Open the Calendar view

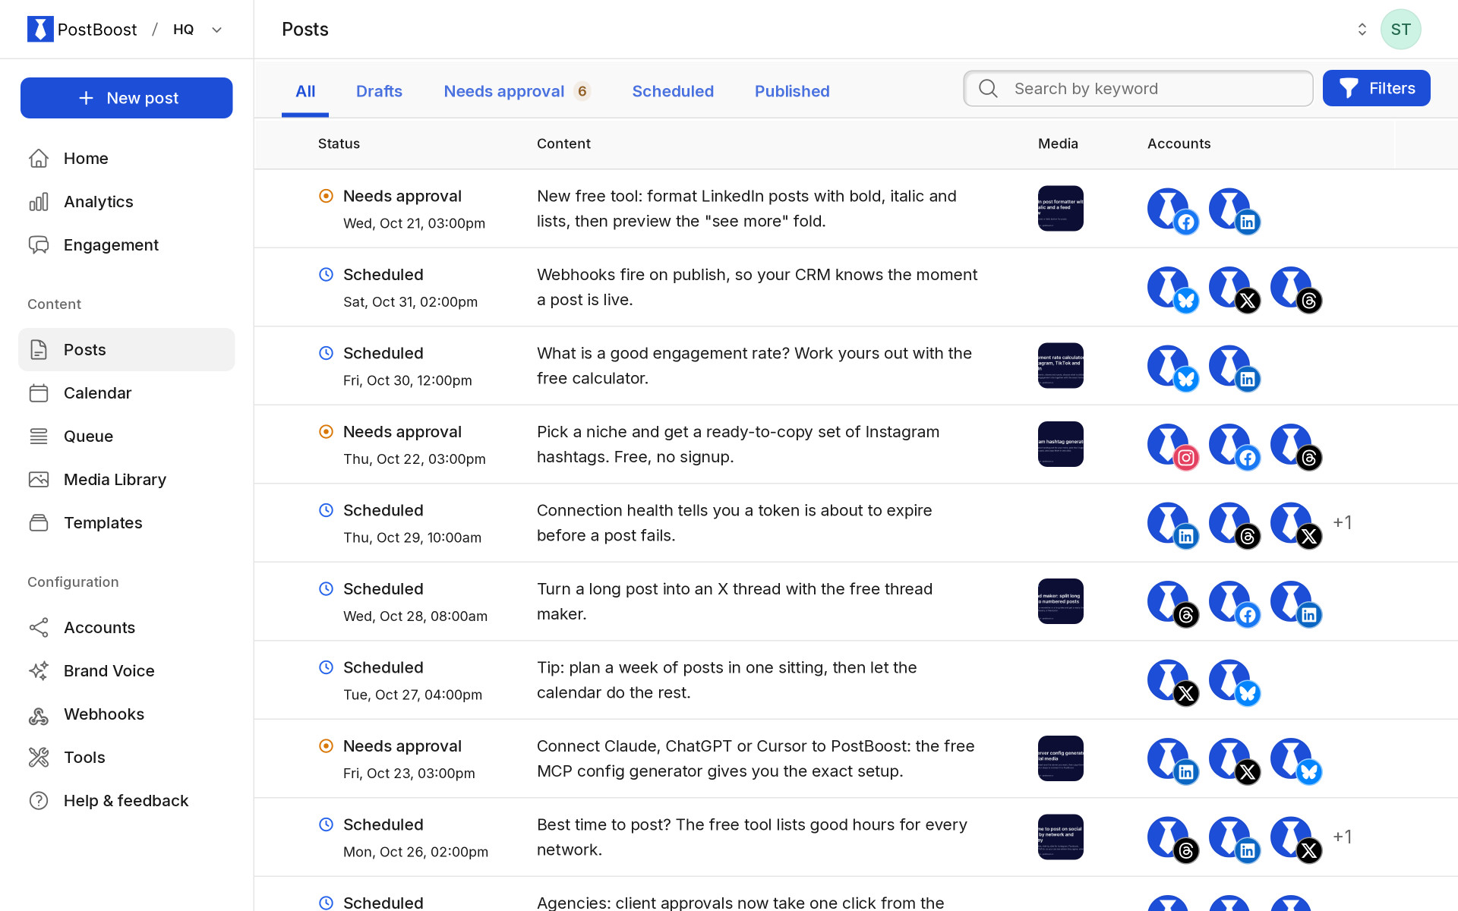click(x=126, y=392)
